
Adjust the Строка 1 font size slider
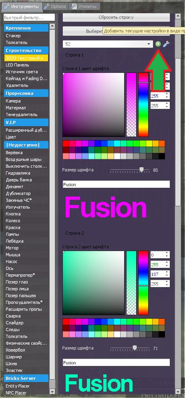click(x=142, y=170)
